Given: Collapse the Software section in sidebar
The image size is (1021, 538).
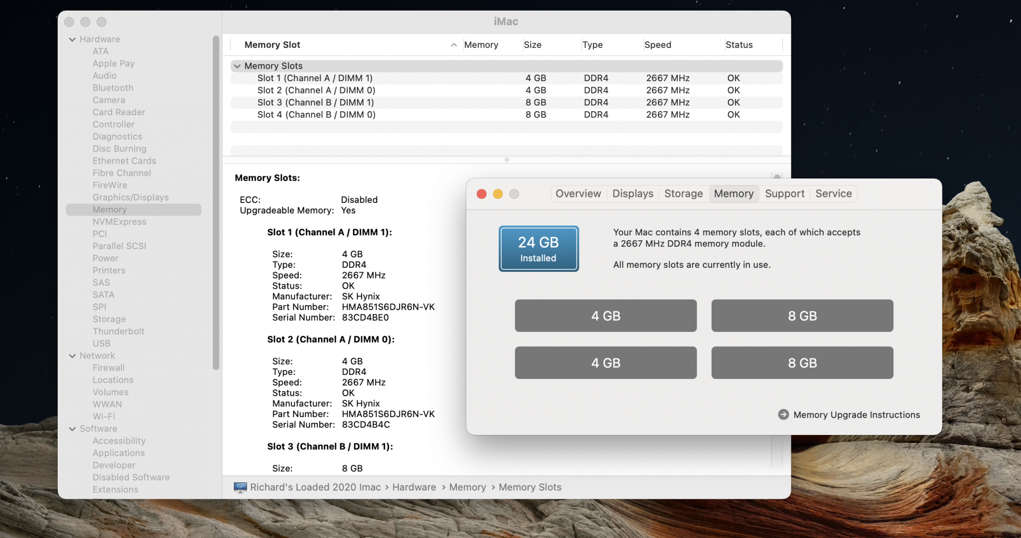Looking at the screenshot, I should point(72,429).
